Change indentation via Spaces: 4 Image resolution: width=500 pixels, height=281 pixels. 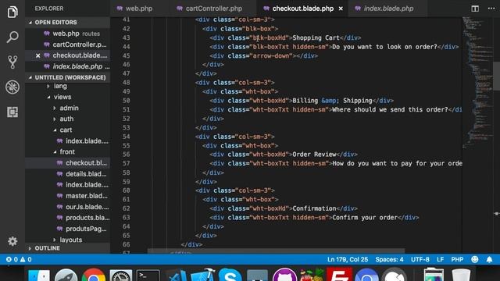pyautogui.click(x=389, y=259)
